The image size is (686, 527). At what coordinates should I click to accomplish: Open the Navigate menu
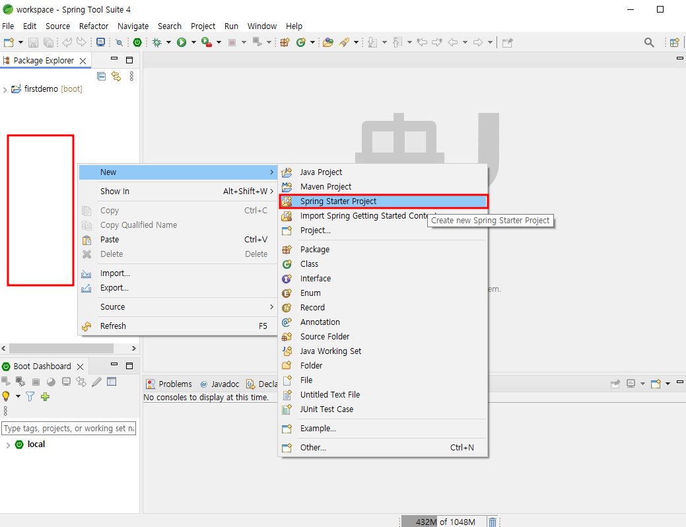click(x=133, y=26)
